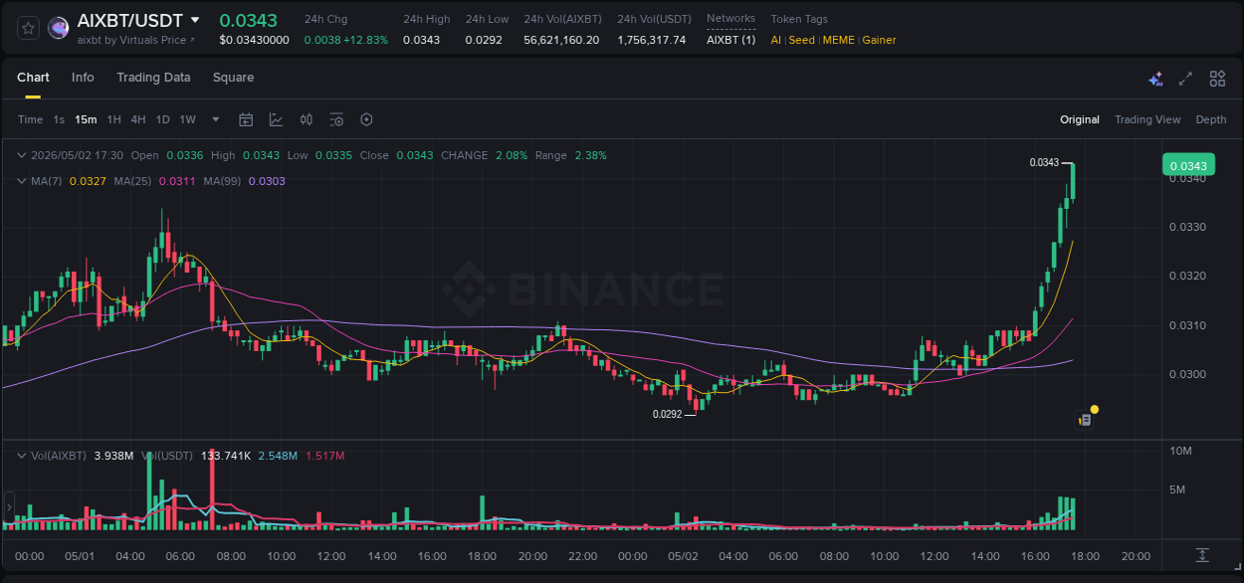Image resolution: width=1244 pixels, height=583 pixels.
Task: Add AIXBT/USDT to favorites with the star
Action: tap(28, 28)
